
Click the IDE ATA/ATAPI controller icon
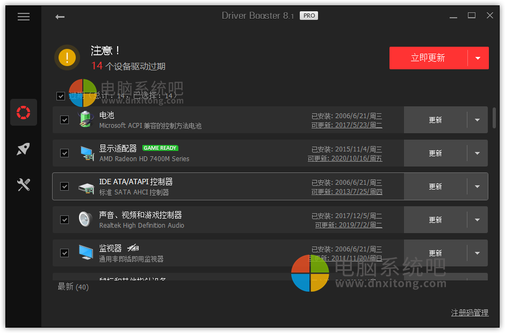(86, 187)
